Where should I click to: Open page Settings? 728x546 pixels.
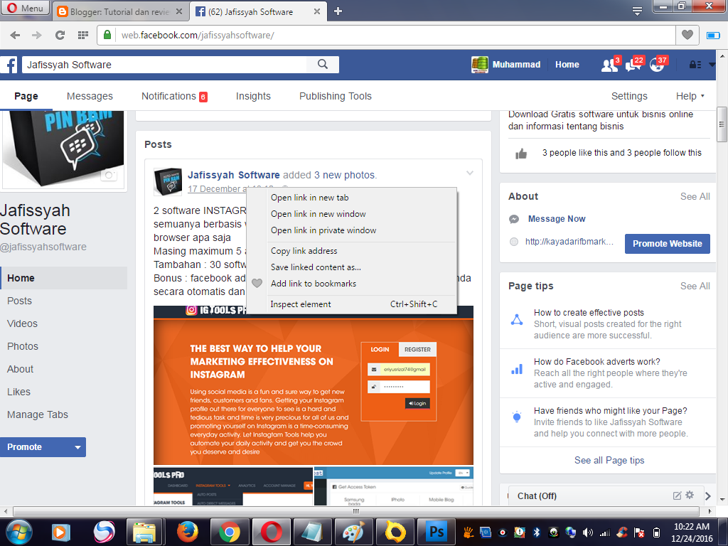[629, 96]
